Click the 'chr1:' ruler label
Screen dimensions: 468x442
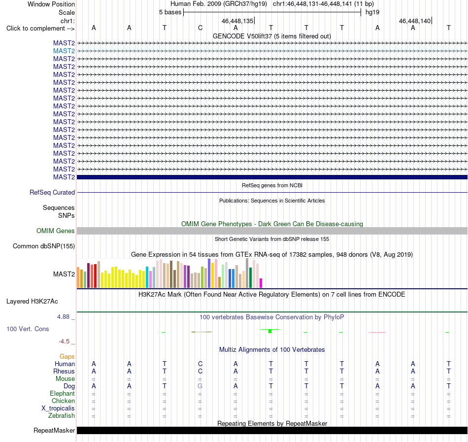point(67,21)
